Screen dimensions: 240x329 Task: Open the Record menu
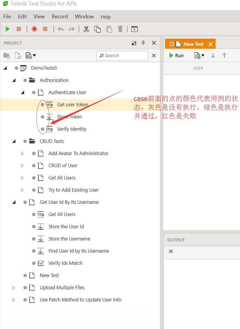coord(60,17)
